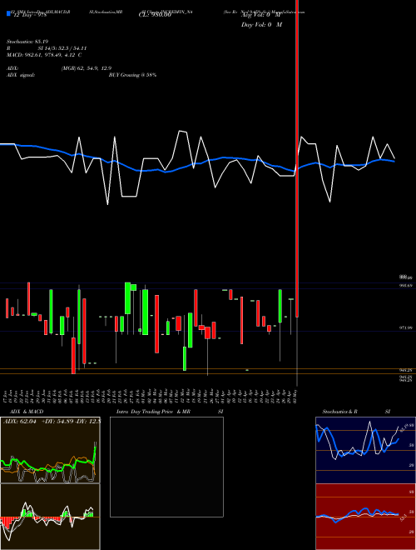
Task: Click the 'SI 14/3: 52.5 / 54.11' value
Action: [x=62, y=48]
